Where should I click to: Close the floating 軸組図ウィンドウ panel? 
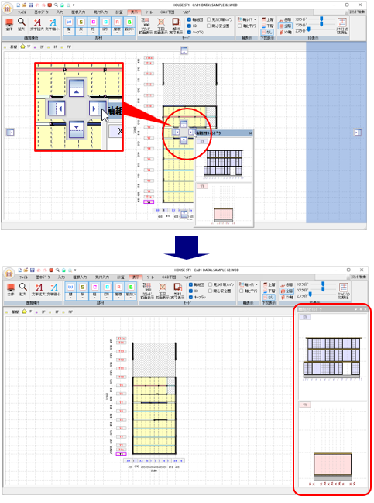pos(251,133)
